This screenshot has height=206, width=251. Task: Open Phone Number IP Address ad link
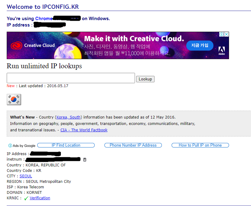point(133,145)
